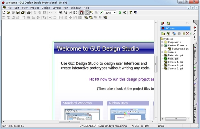Click the send to back icon

91,17
